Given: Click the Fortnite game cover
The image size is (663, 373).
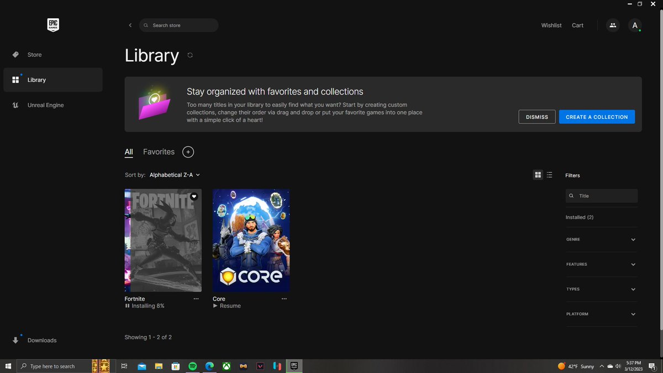Looking at the screenshot, I should coord(163,240).
